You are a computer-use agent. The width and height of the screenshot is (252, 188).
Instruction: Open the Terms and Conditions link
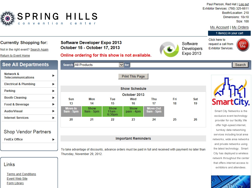[21, 174]
